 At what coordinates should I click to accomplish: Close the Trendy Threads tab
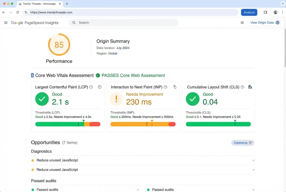tap(60, 4)
